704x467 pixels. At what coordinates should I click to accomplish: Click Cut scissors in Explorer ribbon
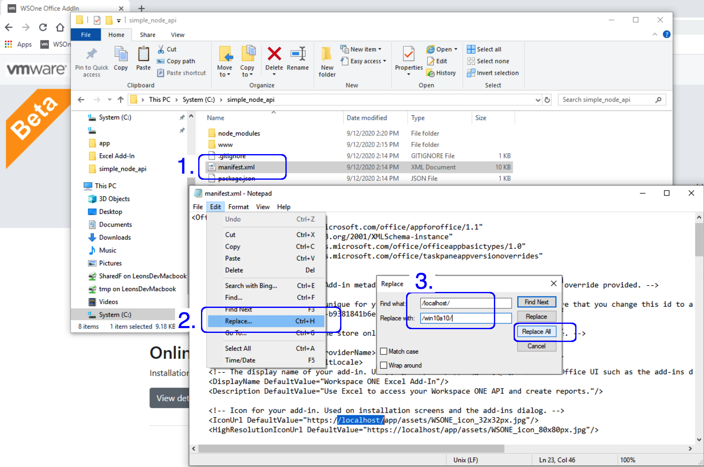(x=167, y=49)
